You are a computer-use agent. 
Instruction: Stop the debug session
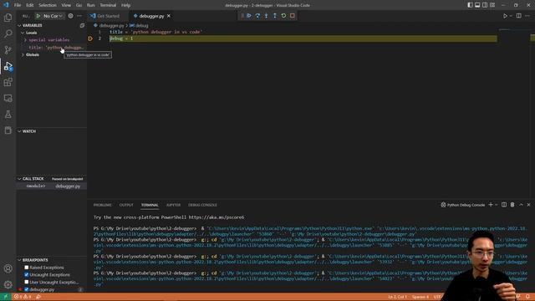(x=293, y=16)
